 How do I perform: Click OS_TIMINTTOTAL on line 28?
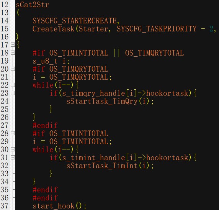(79, 133)
